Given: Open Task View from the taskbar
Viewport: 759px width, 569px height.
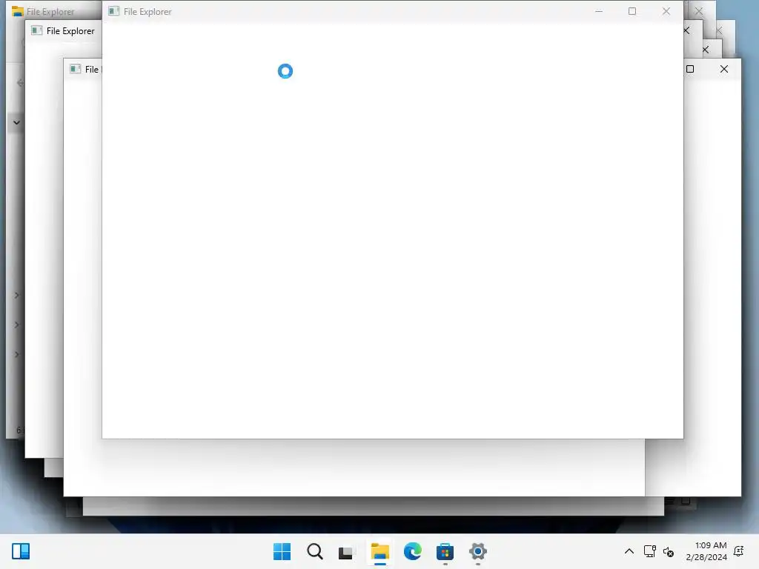Looking at the screenshot, I should pos(346,552).
